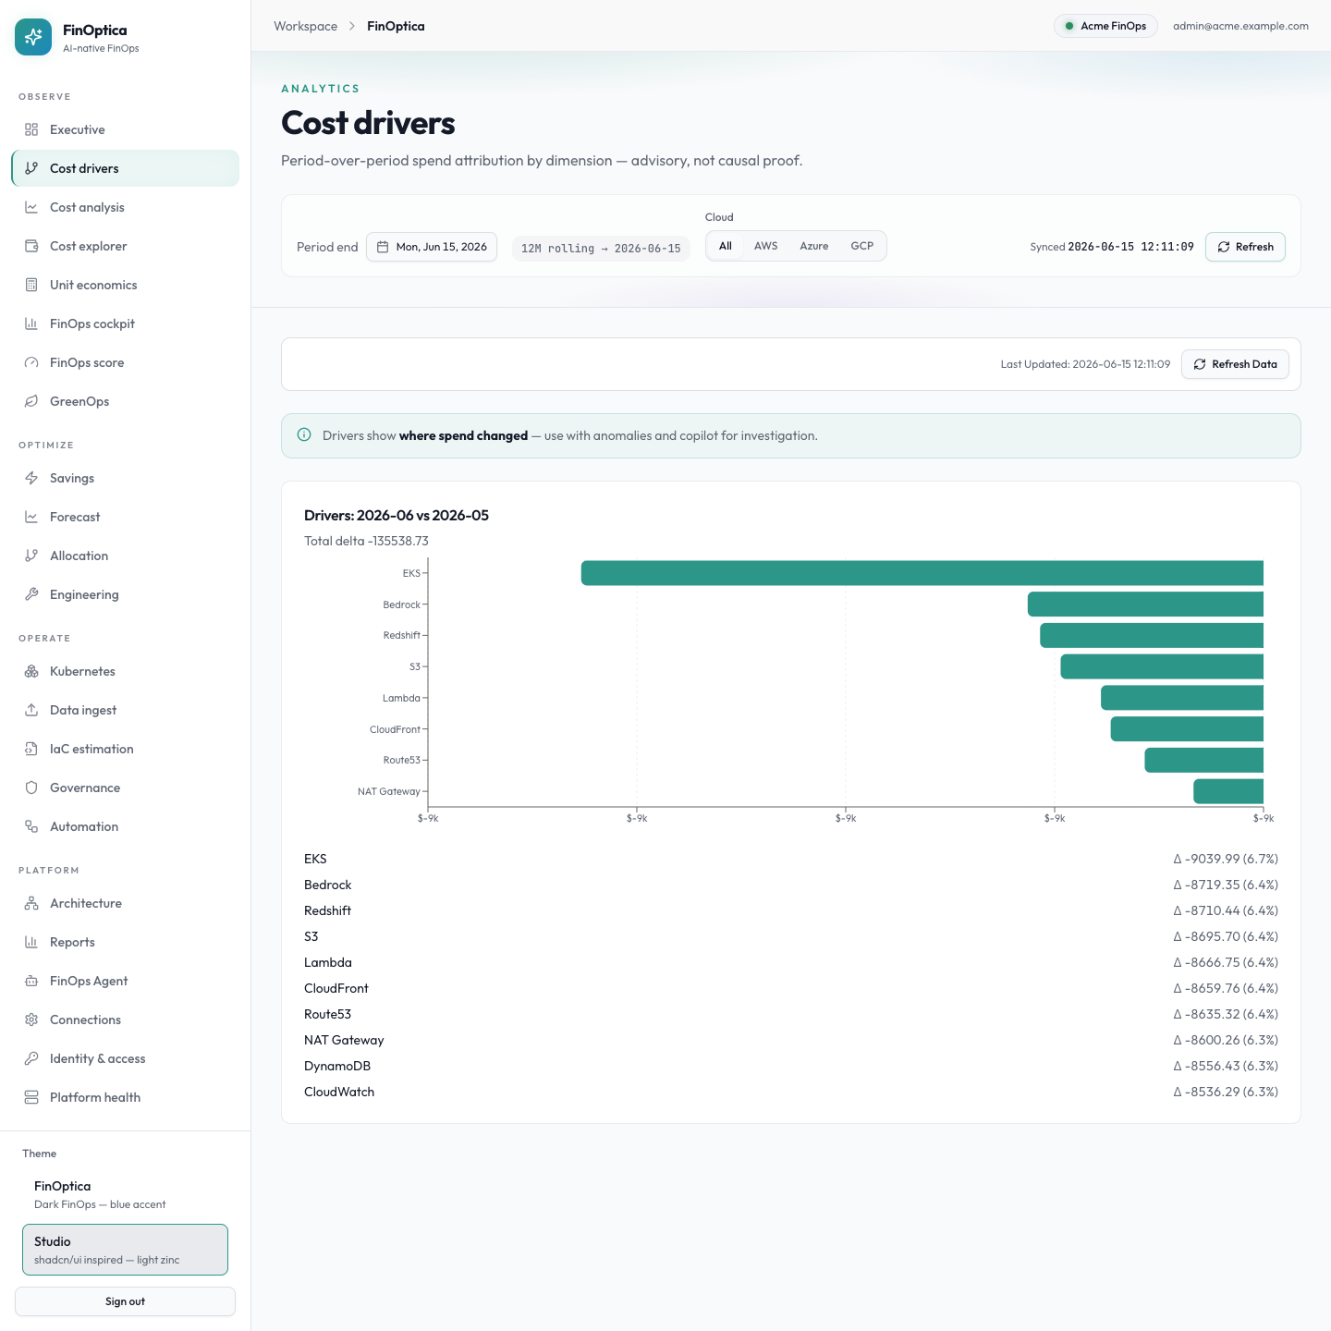
Task: Navigate to Savings page
Action: click(x=125, y=478)
